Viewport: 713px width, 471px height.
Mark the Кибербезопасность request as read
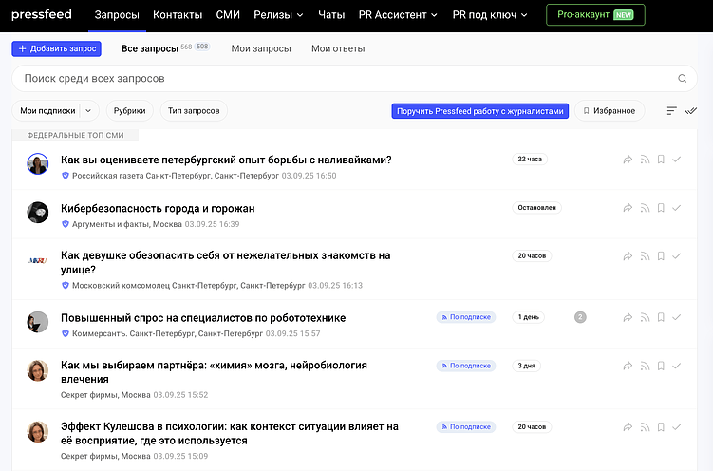pyautogui.click(x=677, y=207)
